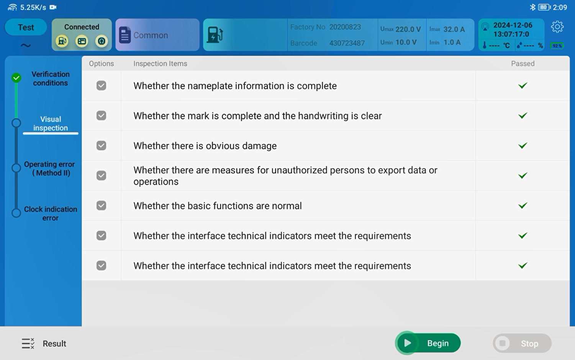Open settings with the gear icon
Screen dimensions: 575x360
coord(557,27)
